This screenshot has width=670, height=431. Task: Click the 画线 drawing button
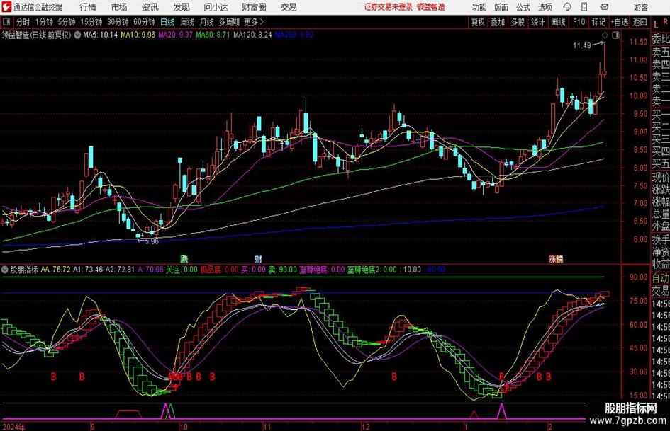(x=559, y=22)
